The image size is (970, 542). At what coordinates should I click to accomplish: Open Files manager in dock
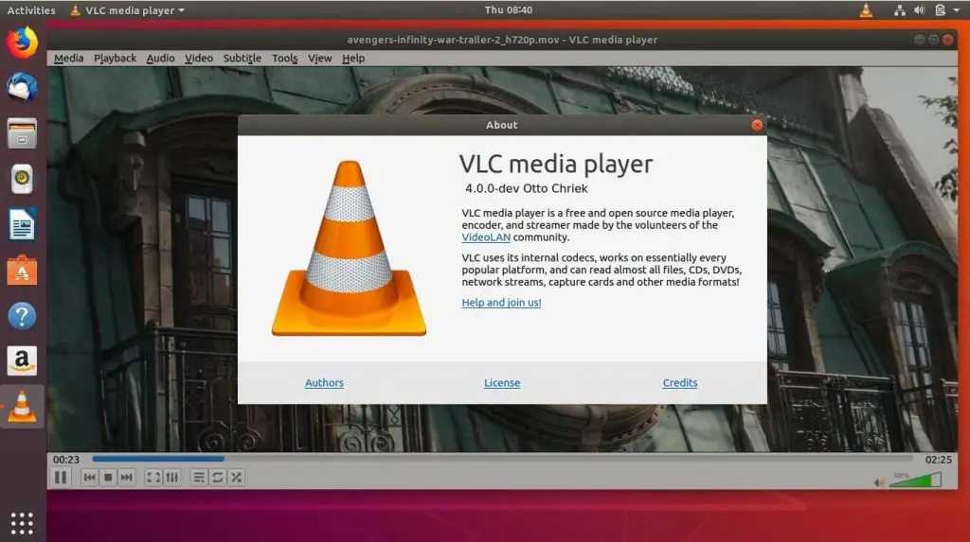23,133
